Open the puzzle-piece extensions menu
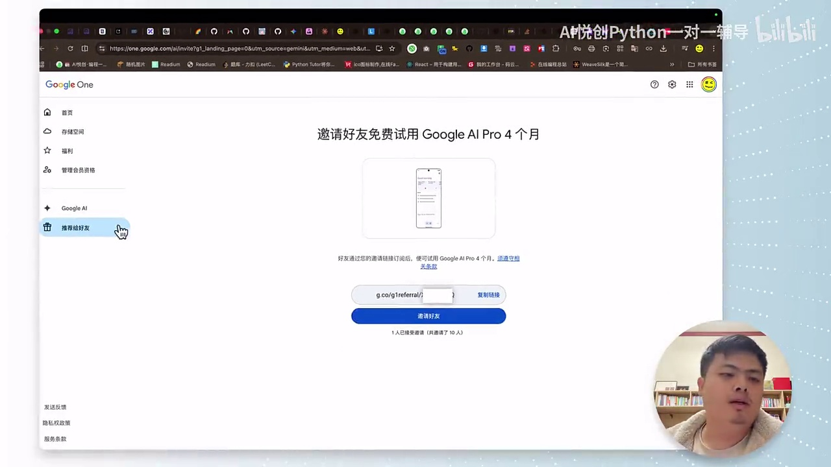 point(555,49)
